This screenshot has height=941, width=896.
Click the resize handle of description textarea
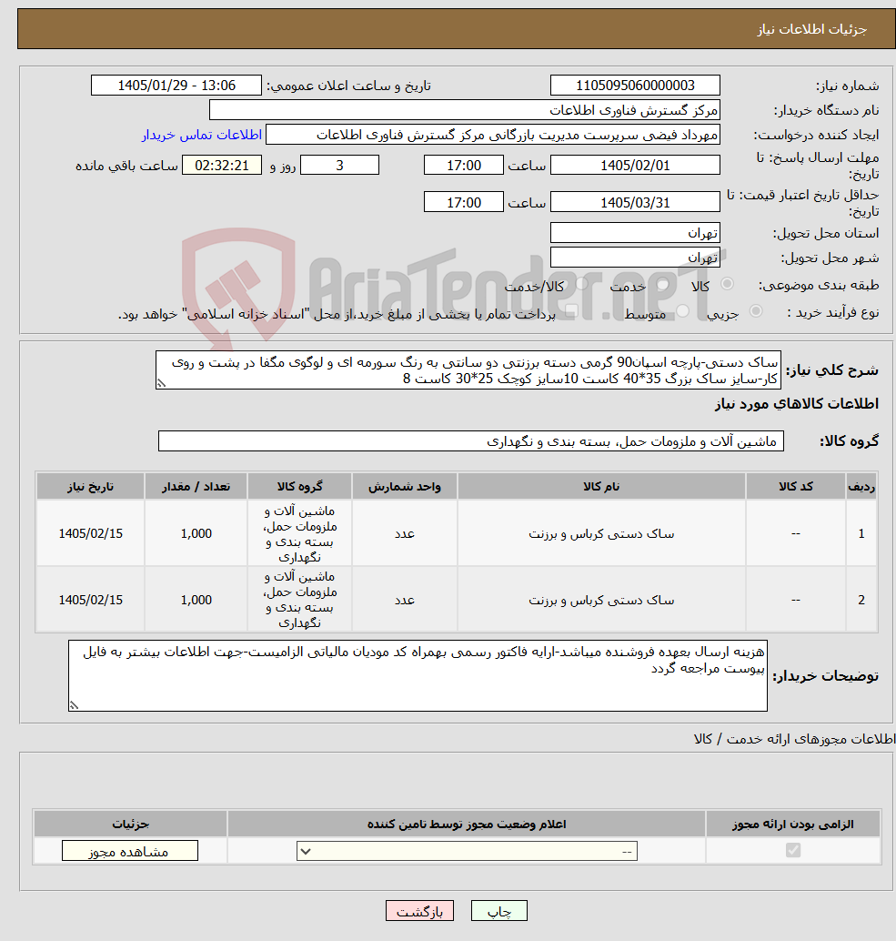click(161, 383)
